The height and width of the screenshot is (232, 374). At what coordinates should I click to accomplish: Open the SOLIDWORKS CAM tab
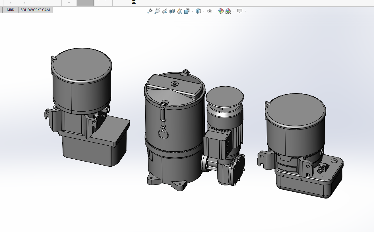point(35,10)
